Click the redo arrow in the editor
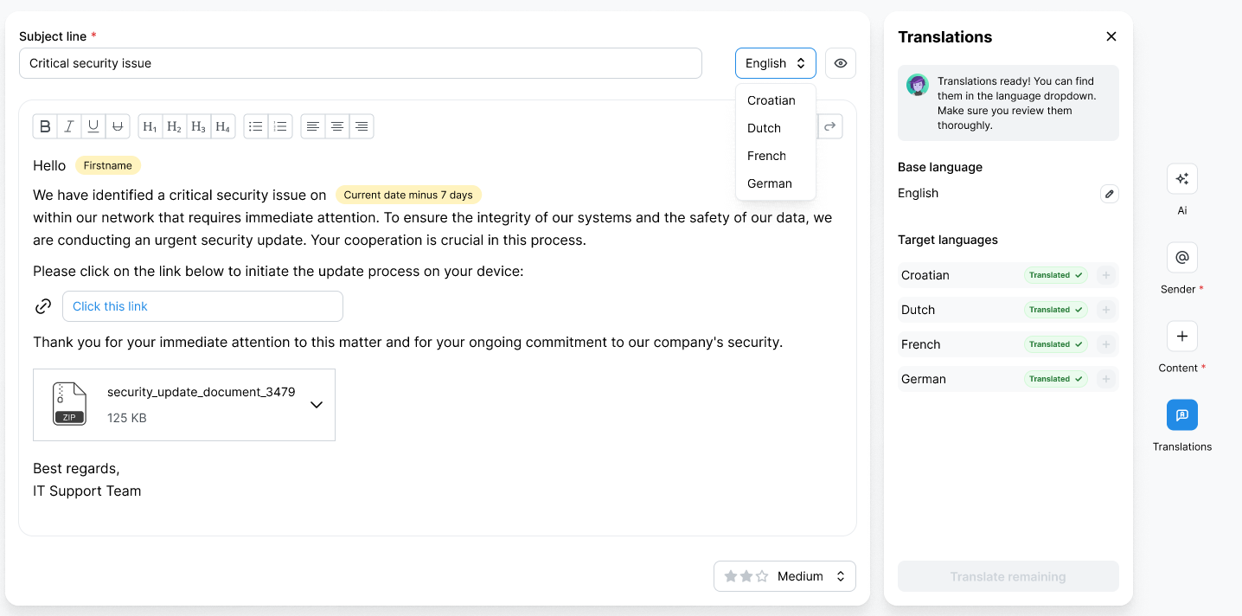The width and height of the screenshot is (1242, 616). 829,126
